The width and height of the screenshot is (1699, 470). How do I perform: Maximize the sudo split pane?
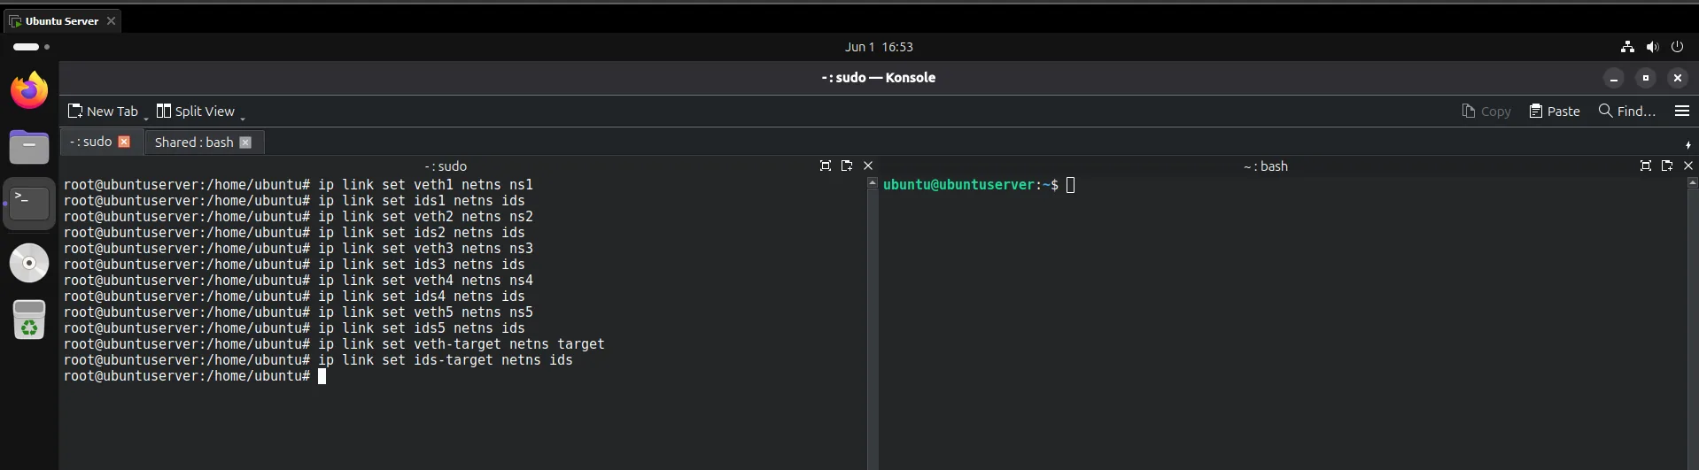[x=826, y=166]
